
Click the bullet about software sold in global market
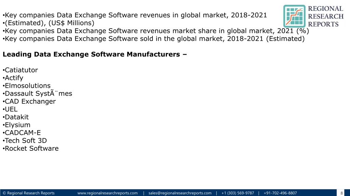point(153,39)
